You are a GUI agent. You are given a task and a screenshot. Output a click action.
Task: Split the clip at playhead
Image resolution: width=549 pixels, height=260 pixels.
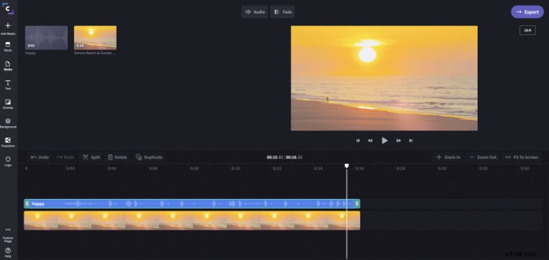pos(91,157)
